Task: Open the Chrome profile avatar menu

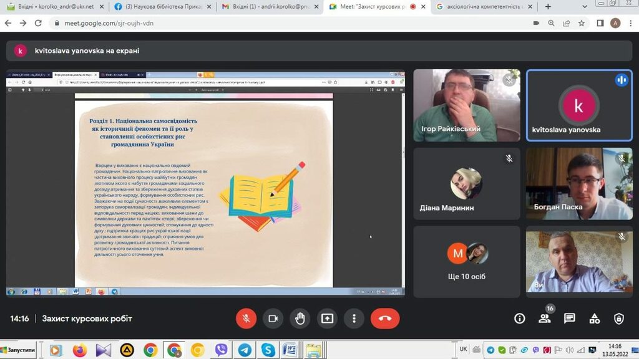Action: 615,23
